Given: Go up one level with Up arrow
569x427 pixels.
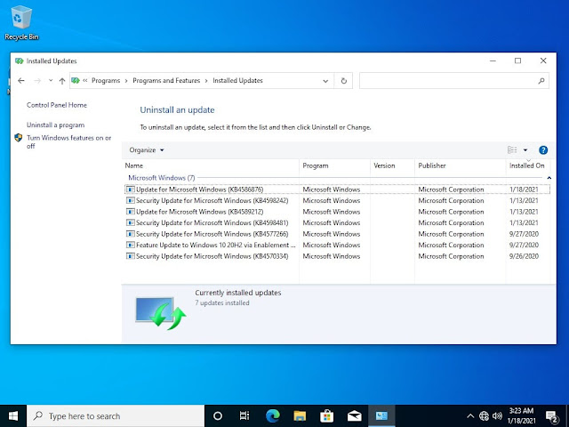Looking at the screenshot, I should [62, 81].
